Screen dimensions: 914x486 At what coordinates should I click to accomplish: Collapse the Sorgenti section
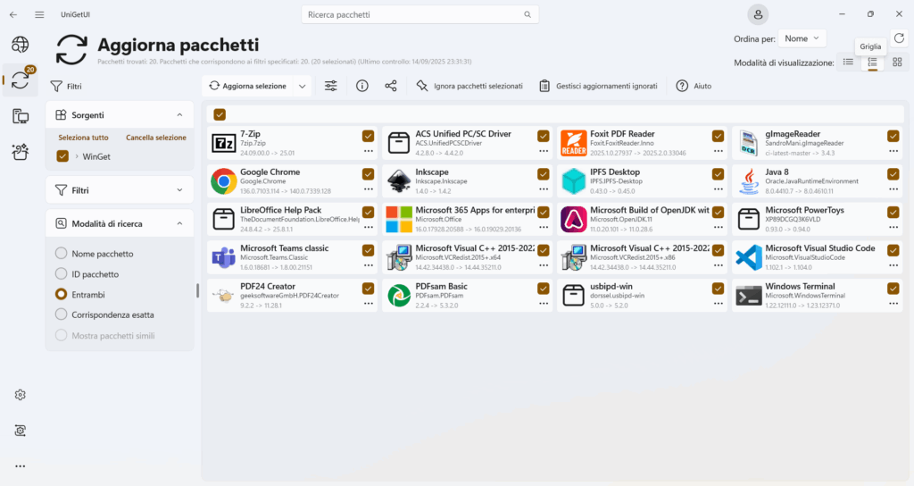179,115
